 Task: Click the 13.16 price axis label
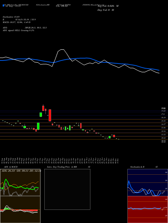coord(164,128)
